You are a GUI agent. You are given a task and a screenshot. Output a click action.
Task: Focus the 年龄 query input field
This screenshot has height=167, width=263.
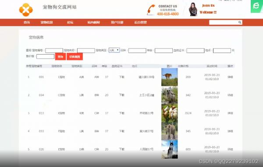[163, 50]
